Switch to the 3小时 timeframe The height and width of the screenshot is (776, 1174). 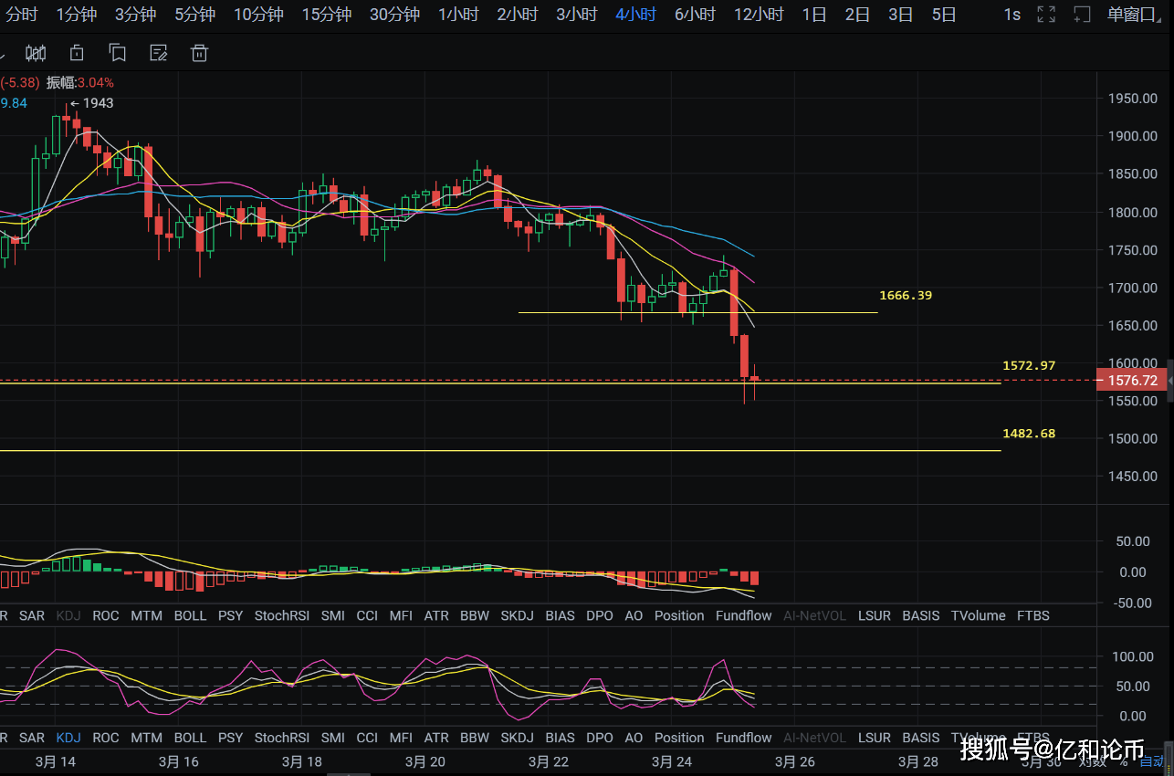577,15
